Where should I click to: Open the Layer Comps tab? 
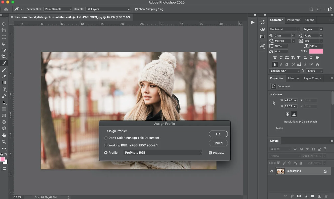point(312,78)
